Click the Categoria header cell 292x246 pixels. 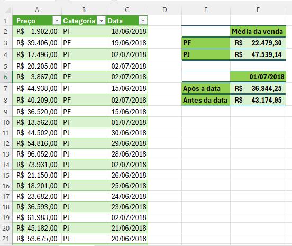coord(84,21)
